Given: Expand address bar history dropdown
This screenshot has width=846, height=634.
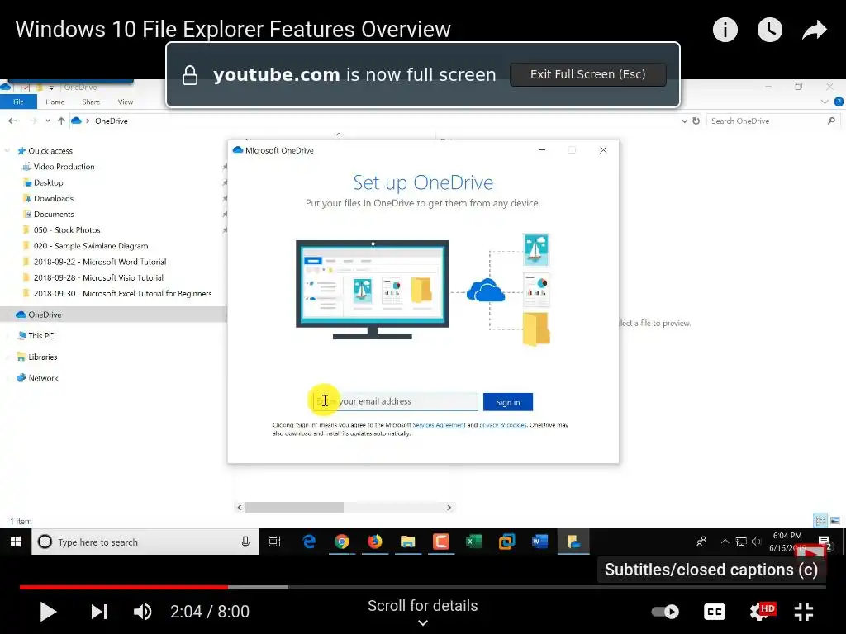Looking at the screenshot, I should click(684, 121).
